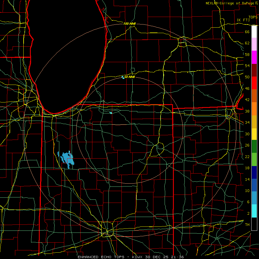Click the medium blue legend swatch
259x259 pixels.
click(x=254, y=185)
